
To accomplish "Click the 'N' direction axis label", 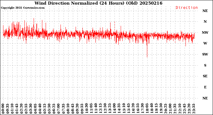I will click(x=205, y=21).
